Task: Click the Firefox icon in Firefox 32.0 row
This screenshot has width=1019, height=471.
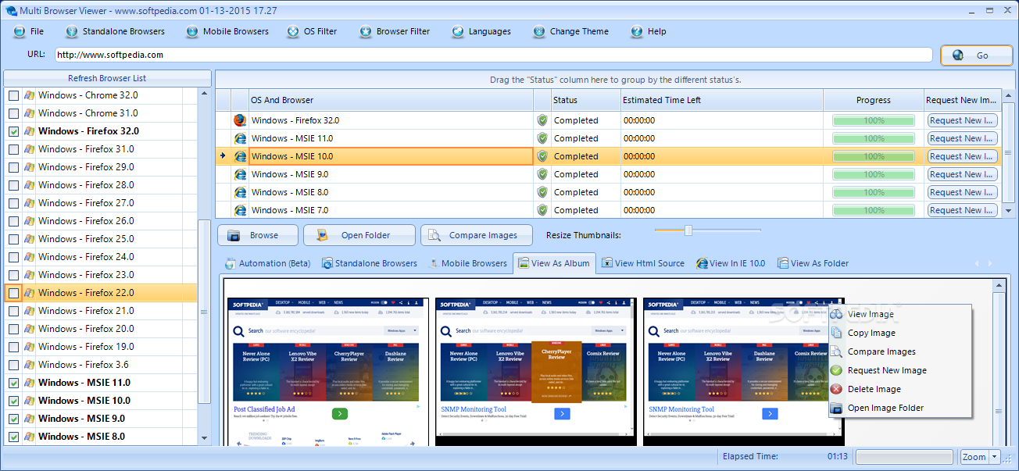Action: 240,120
